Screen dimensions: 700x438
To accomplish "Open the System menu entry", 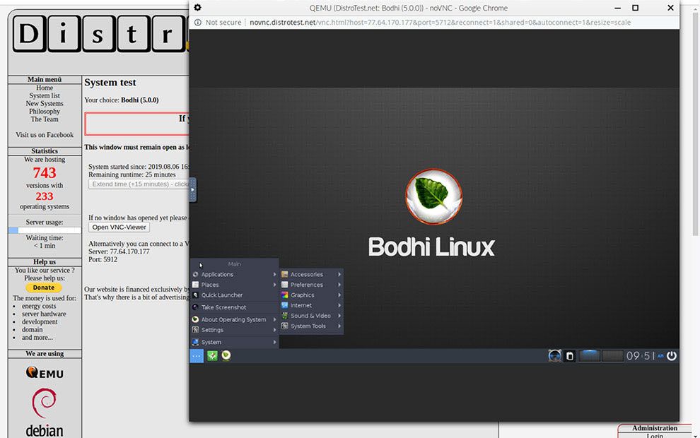I will click(234, 342).
